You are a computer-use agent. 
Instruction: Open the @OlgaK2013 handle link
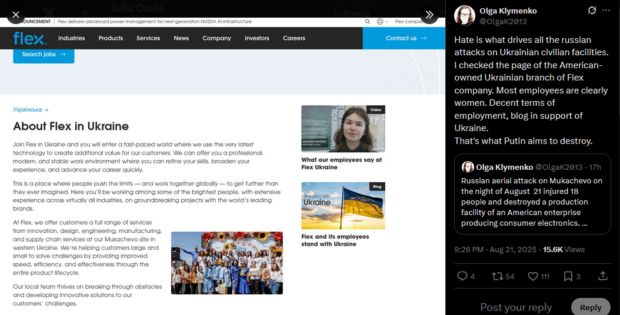pyautogui.click(x=503, y=21)
